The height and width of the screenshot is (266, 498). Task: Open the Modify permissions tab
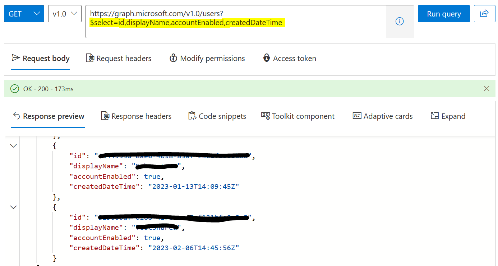[x=207, y=59]
